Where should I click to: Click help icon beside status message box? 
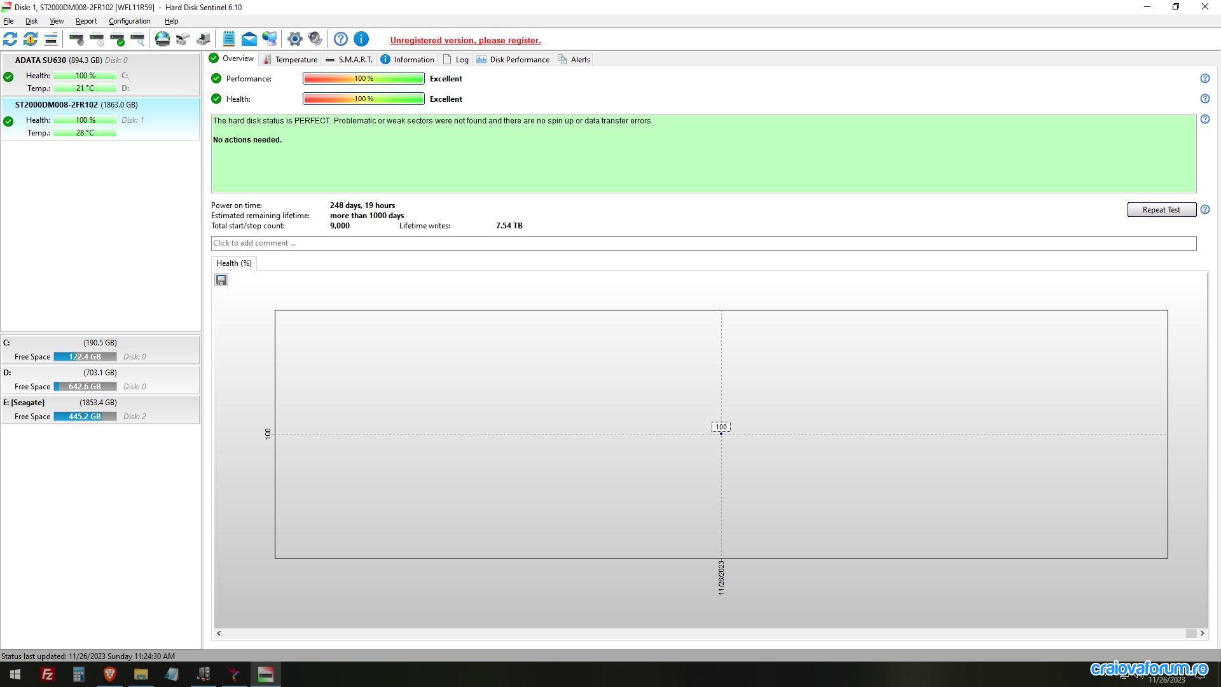pyautogui.click(x=1204, y=119)
